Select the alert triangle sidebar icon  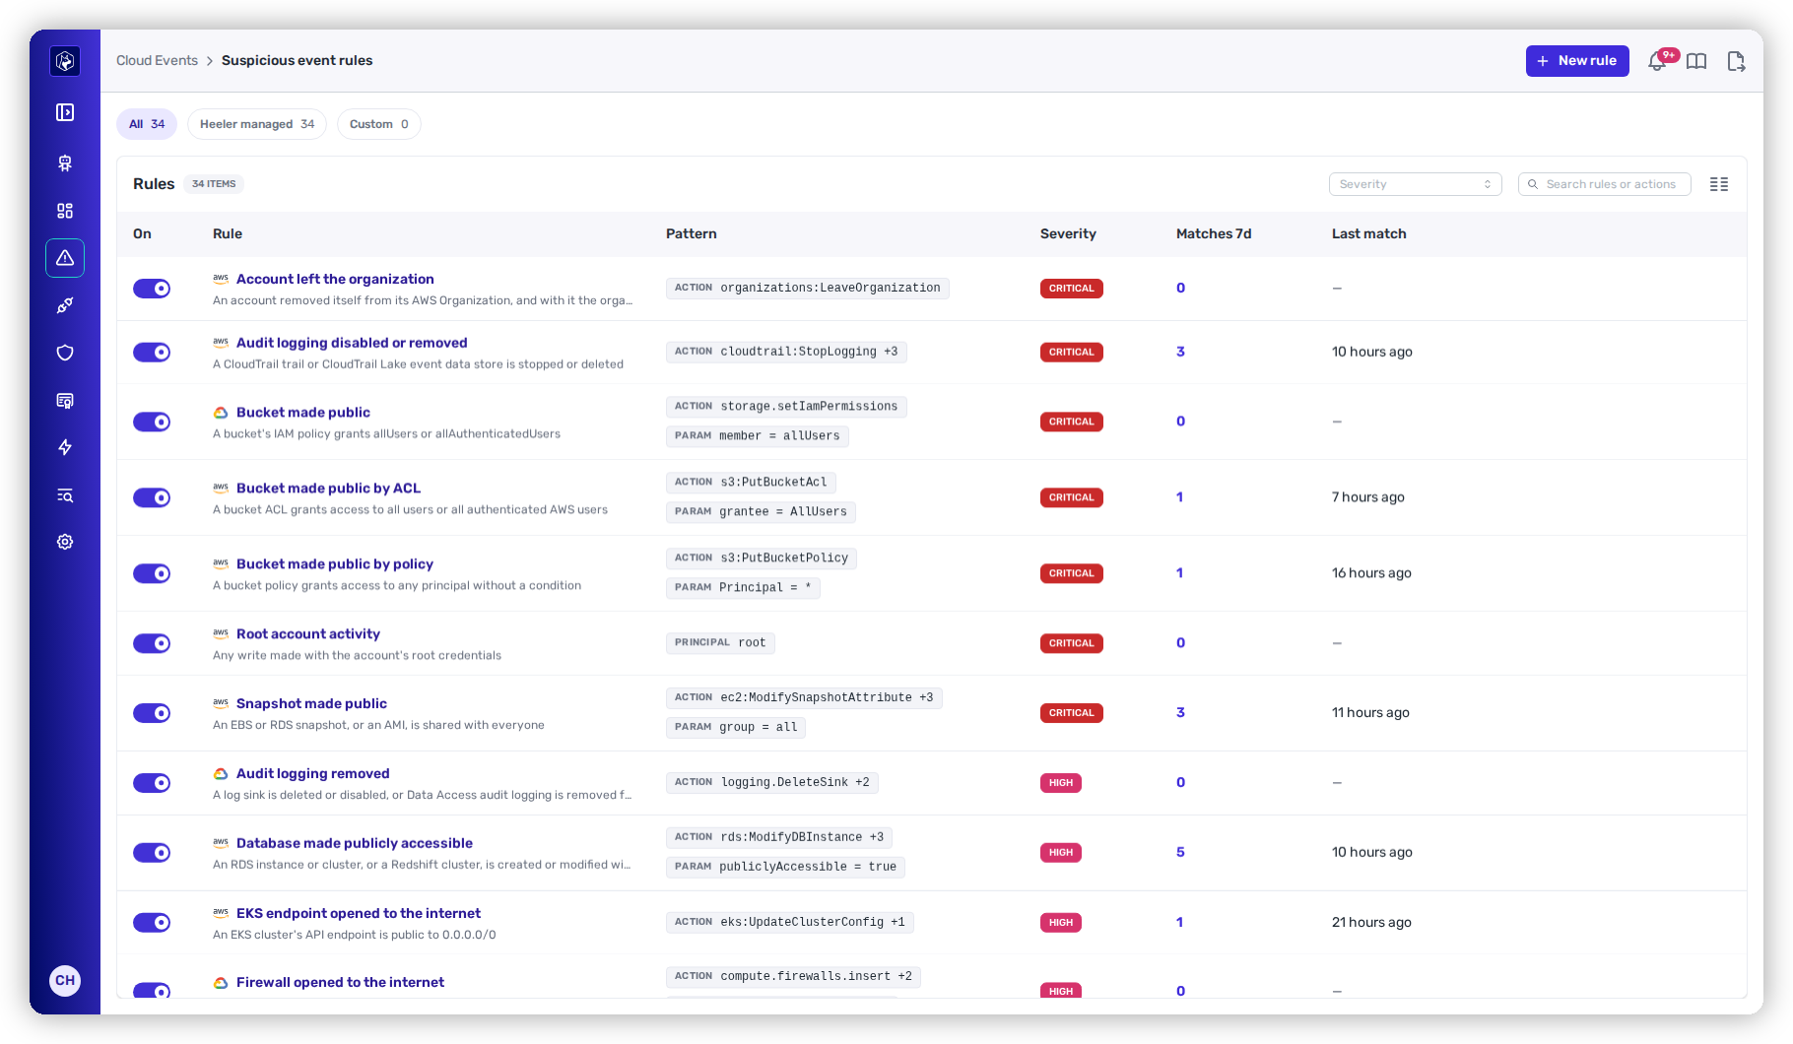pyautogui.click(x=65, y=258)
